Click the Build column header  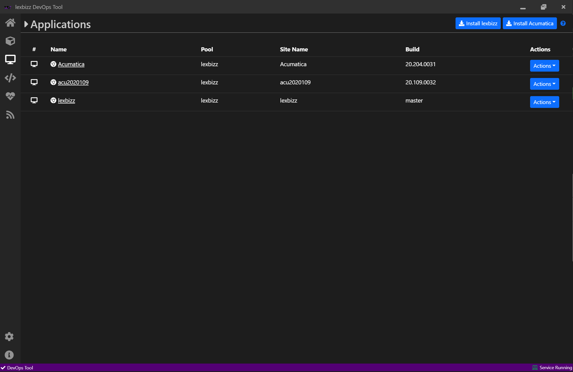coord(412,49)
